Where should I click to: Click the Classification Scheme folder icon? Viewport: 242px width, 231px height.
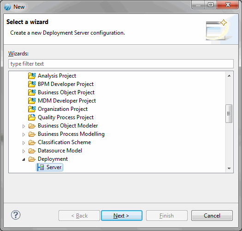click(x=32, y=142)
